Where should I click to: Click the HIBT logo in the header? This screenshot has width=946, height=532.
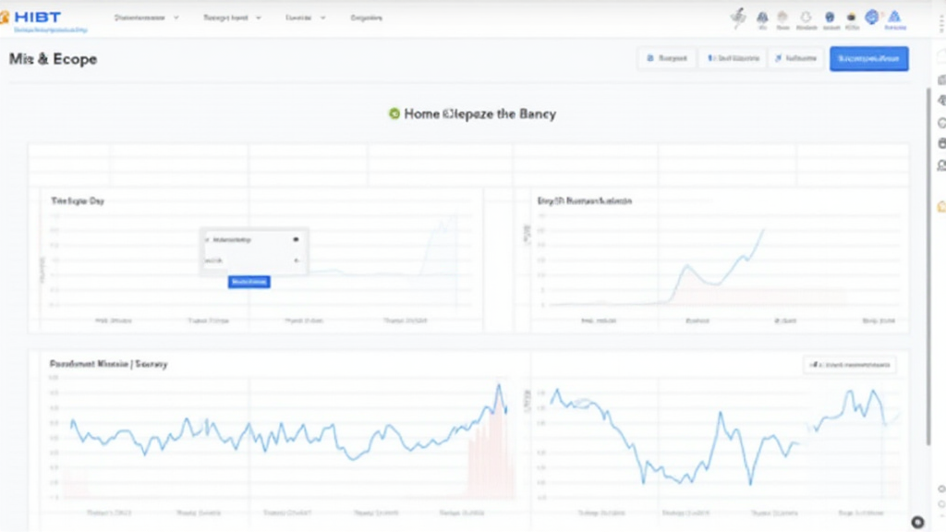(36, 18)
